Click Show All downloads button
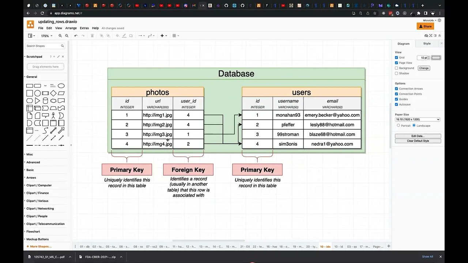The width and height of the screenshot is (468, 263). click(x=427, y=256)
